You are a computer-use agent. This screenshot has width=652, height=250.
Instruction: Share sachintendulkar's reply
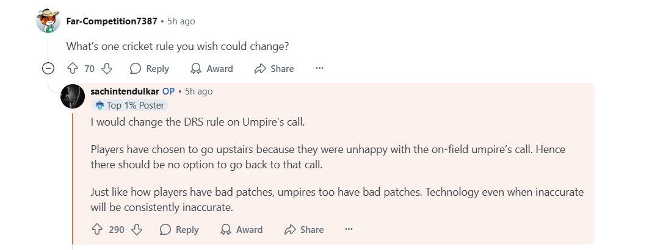[304, 230]
